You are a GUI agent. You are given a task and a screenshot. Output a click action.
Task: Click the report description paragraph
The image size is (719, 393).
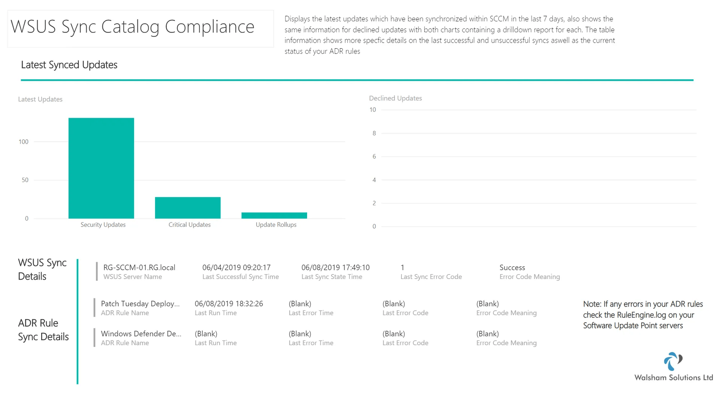[450, 35]
